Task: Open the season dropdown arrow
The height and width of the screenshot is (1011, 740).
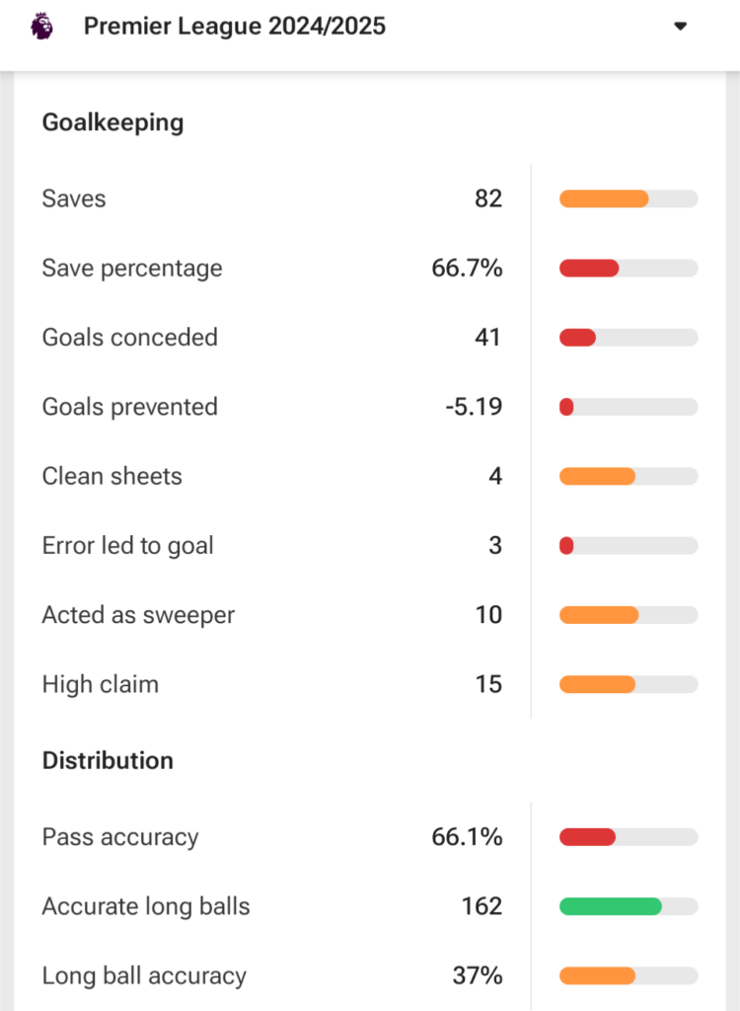Action: tap(680, 27)
